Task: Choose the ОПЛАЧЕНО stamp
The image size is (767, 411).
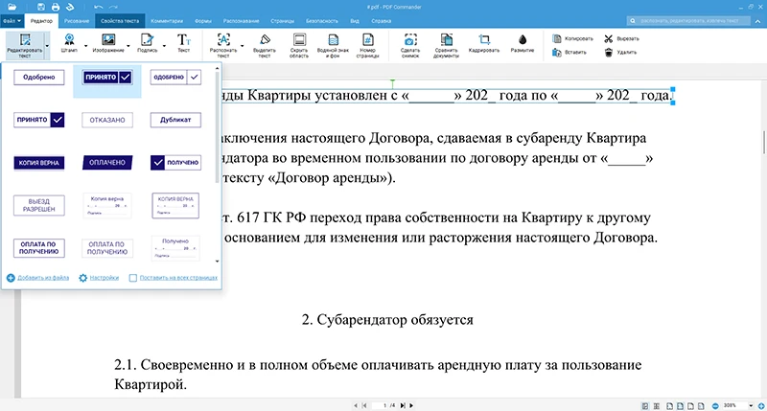Action: [107, 163]
